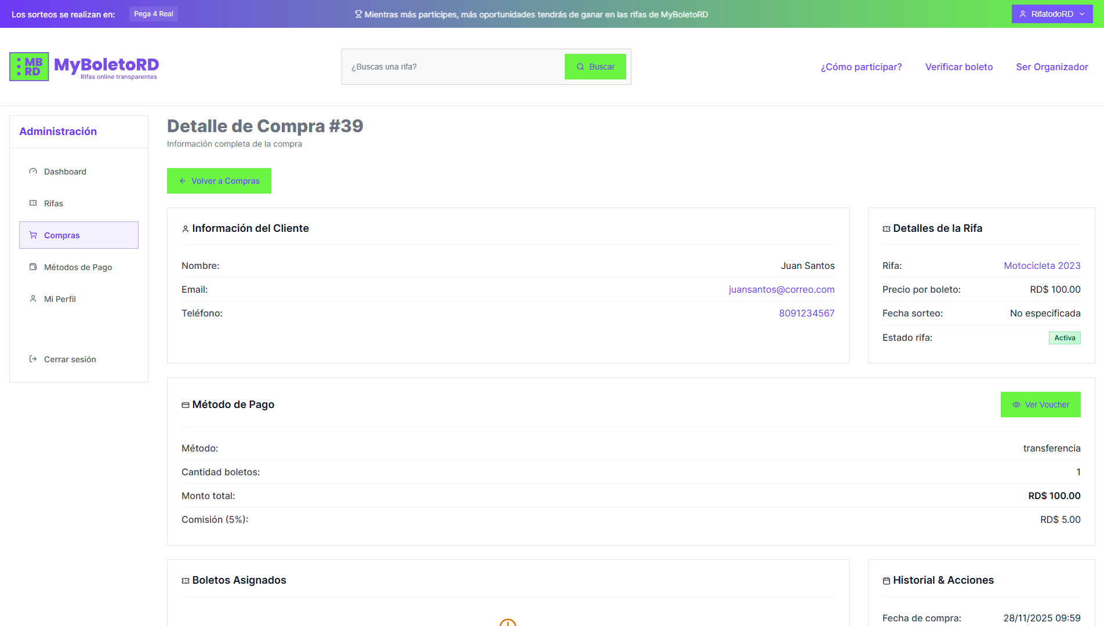Open the RifatodoRD user dropdown
Image resolution: width=1104 pixels, height=626 pixels.
tap(1051, 14)
